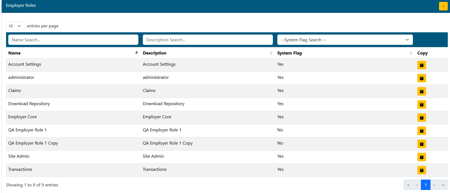Viewport: 450px width, 193px height.
Task: Copy the QA Employer Role 1 row
Action: [x=421, y=131]
